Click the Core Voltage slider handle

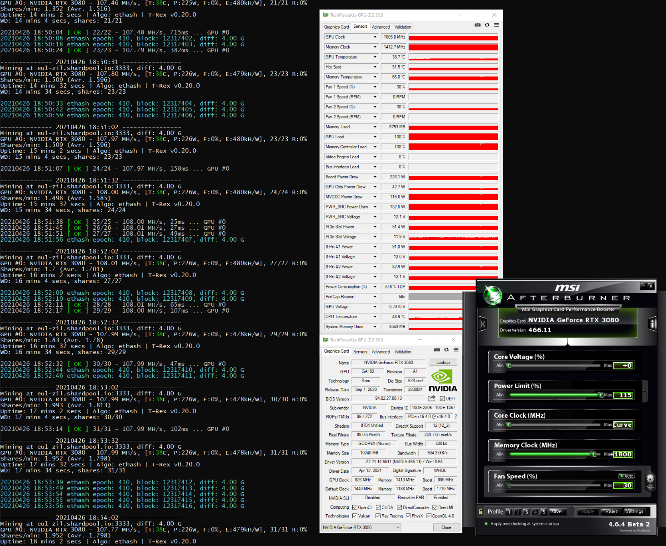coord(509,365)
